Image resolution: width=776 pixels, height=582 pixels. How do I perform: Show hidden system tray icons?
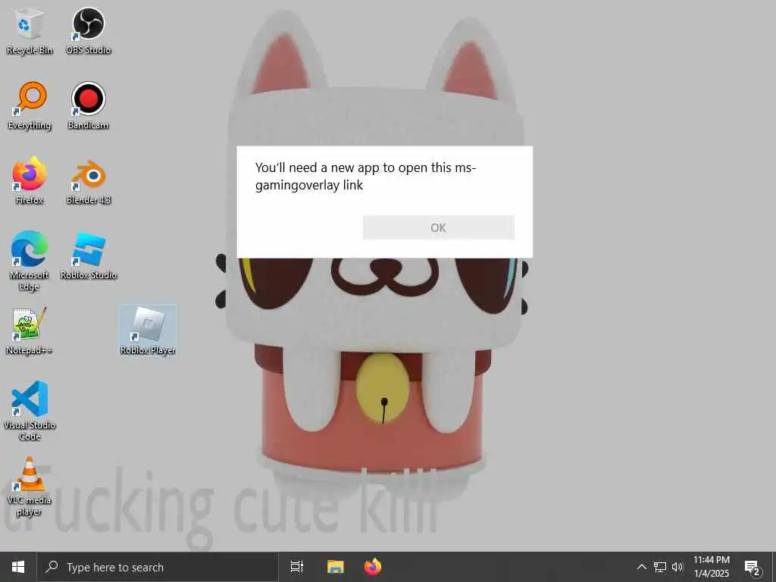[x=641, y=567]
